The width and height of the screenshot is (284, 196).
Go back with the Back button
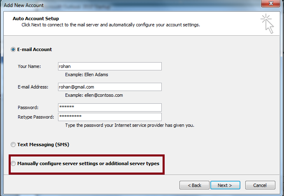195,185
